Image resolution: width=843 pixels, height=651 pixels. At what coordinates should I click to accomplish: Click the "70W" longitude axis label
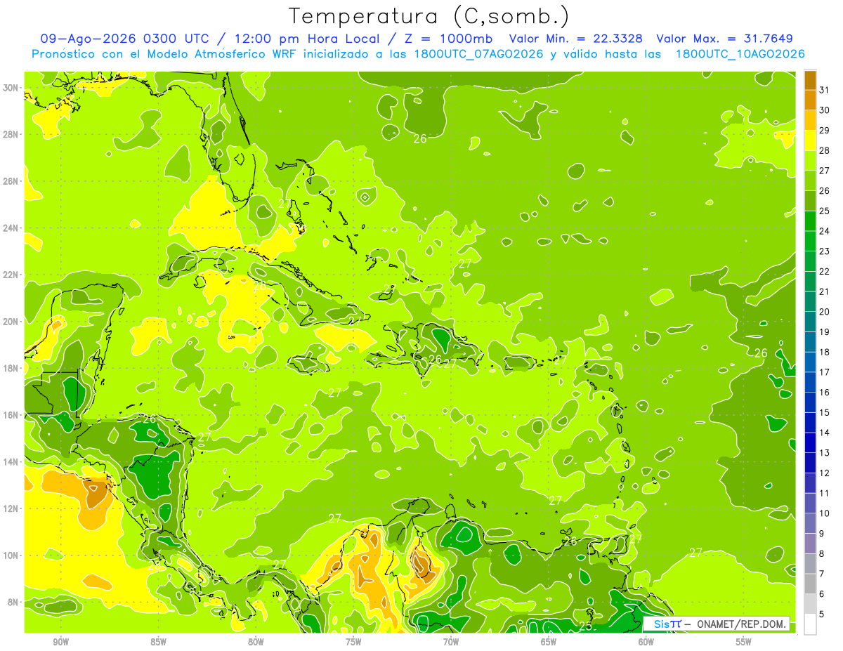452,641
